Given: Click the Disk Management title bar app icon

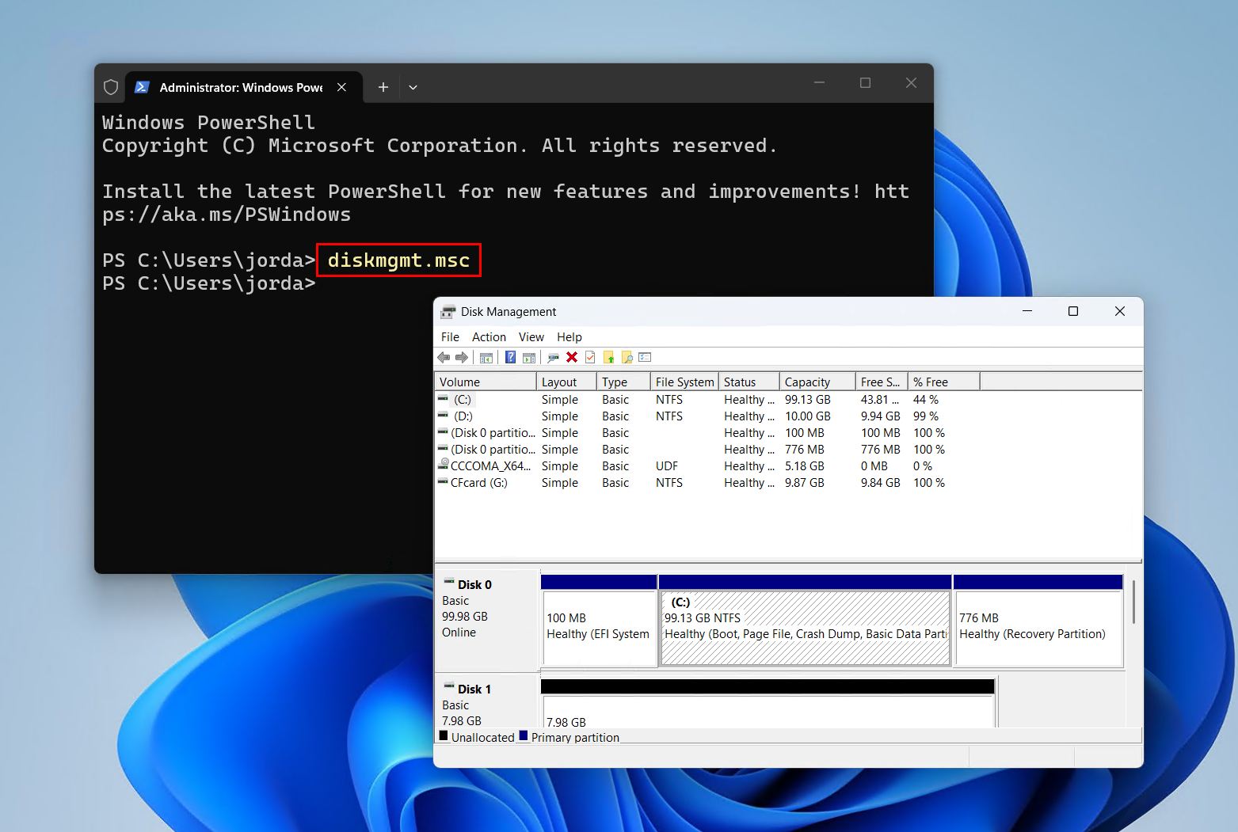Looking at the screenshot, I should point(448,312).
